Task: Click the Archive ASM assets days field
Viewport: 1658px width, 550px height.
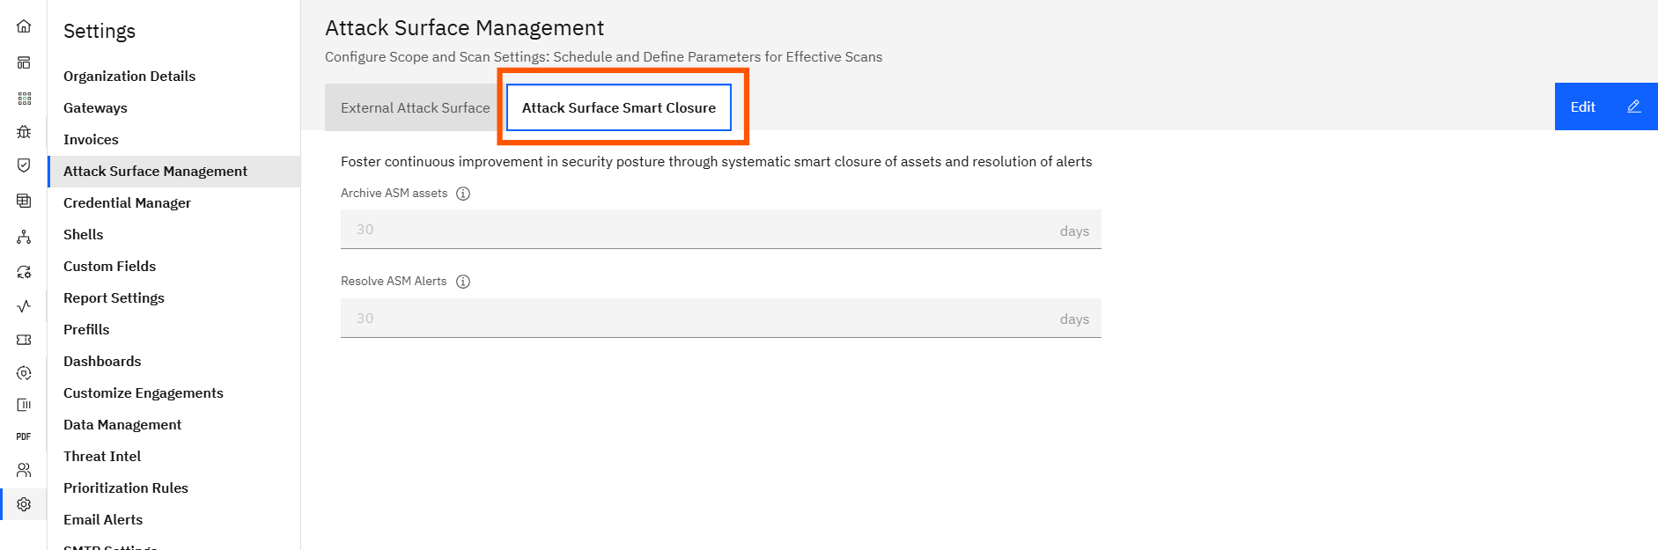Action: pos(704,230)
